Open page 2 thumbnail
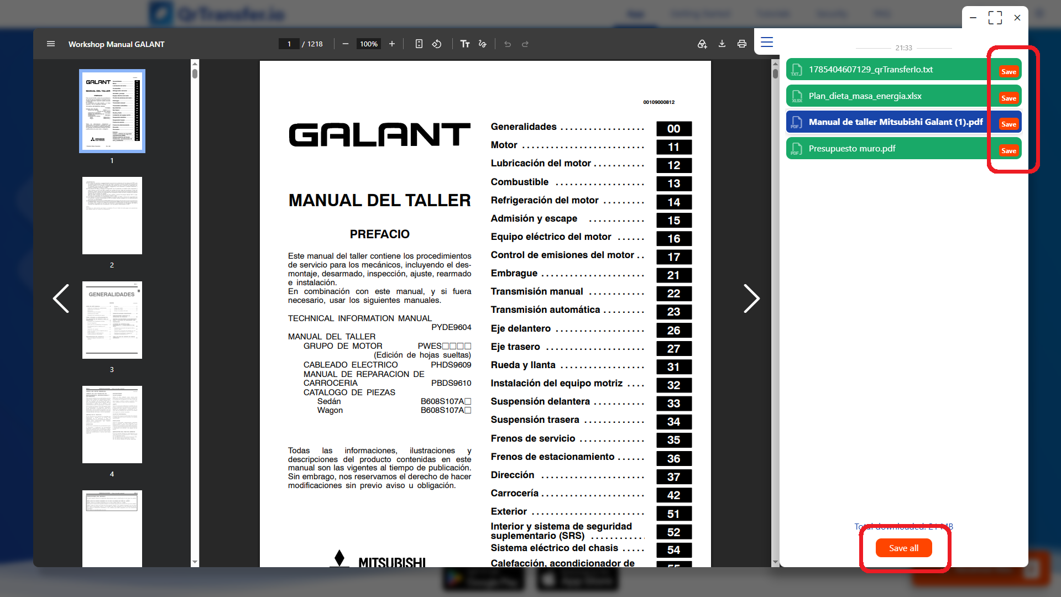The width and height of the screenshot is (1061, 597). tap(112, 216)
